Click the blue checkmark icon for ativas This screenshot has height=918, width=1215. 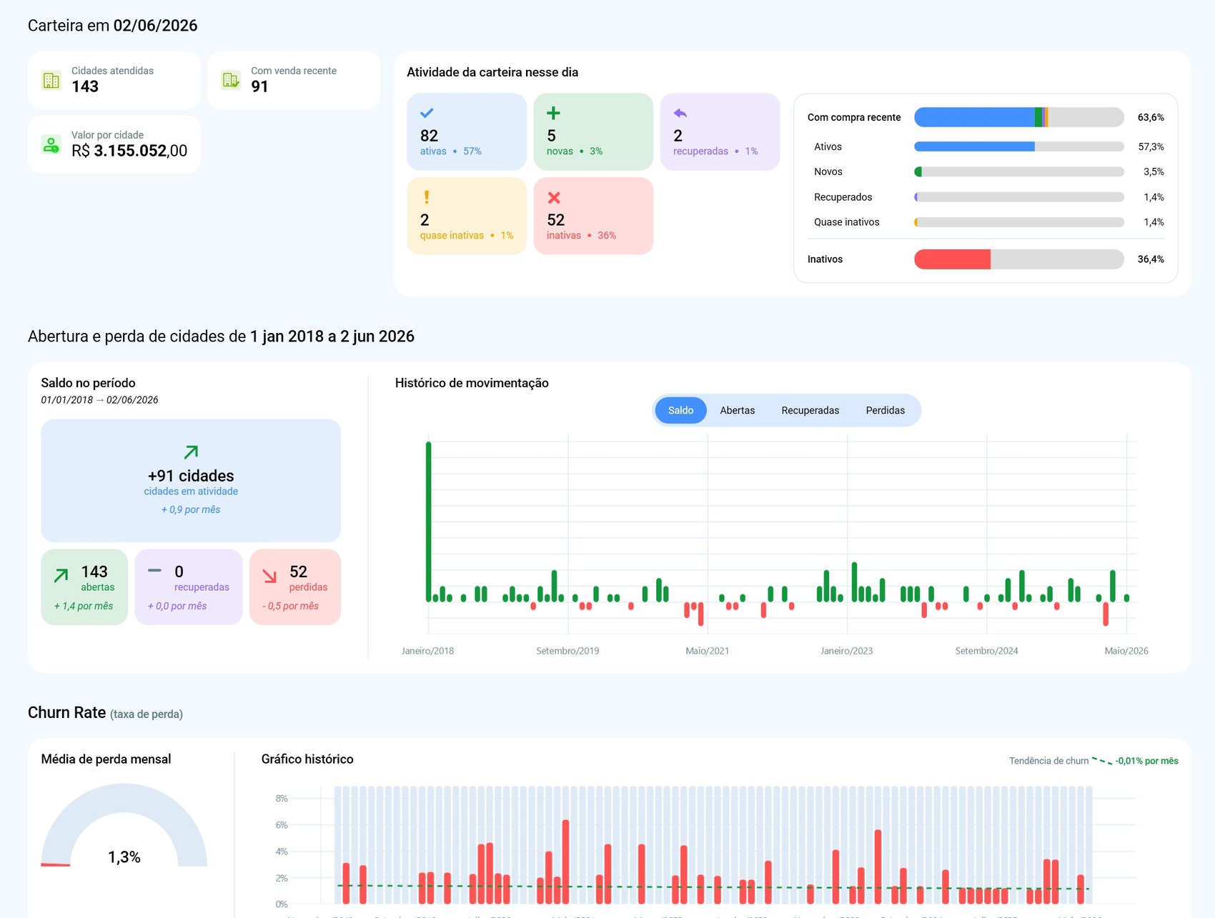click(427, 113)
